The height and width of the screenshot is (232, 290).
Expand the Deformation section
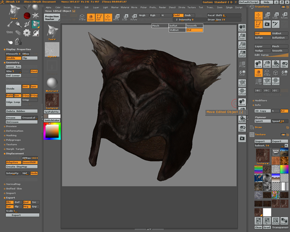[15, 131]
